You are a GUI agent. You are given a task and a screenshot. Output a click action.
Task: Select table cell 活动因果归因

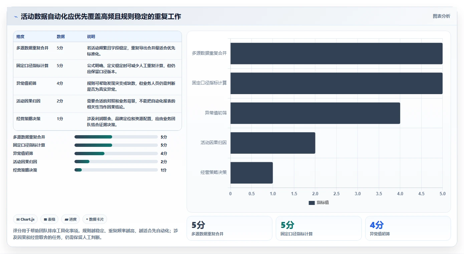click(x=28, y=101)
